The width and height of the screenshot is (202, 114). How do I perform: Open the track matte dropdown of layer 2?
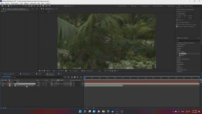[47, 84]
